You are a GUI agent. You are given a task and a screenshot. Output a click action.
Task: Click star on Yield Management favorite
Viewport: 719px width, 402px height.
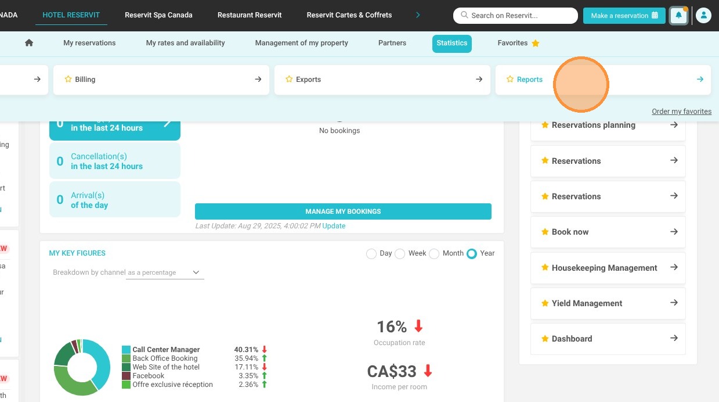545,303
